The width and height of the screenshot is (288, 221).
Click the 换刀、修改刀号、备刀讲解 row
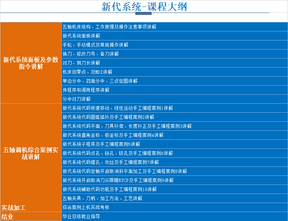(x=91, y=54)
